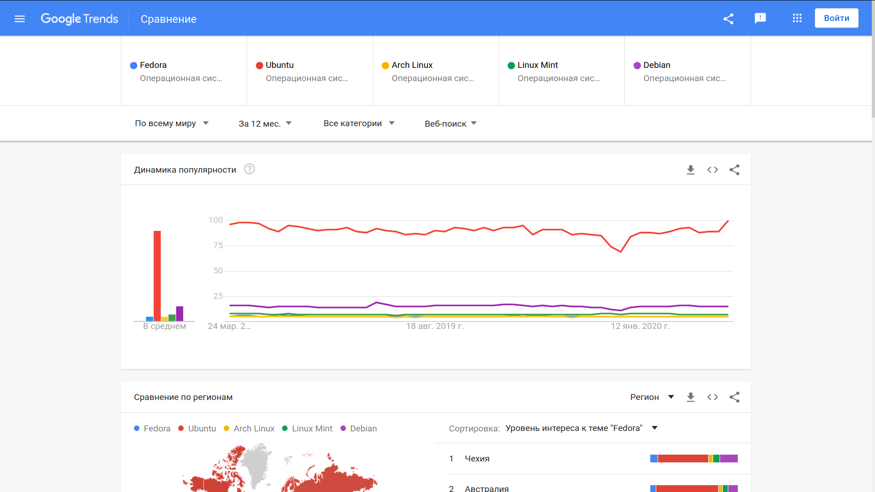
Task: Click the 18 авг. 2019 г. axis label
Action: pyautogui.click(x=435, y=326)
